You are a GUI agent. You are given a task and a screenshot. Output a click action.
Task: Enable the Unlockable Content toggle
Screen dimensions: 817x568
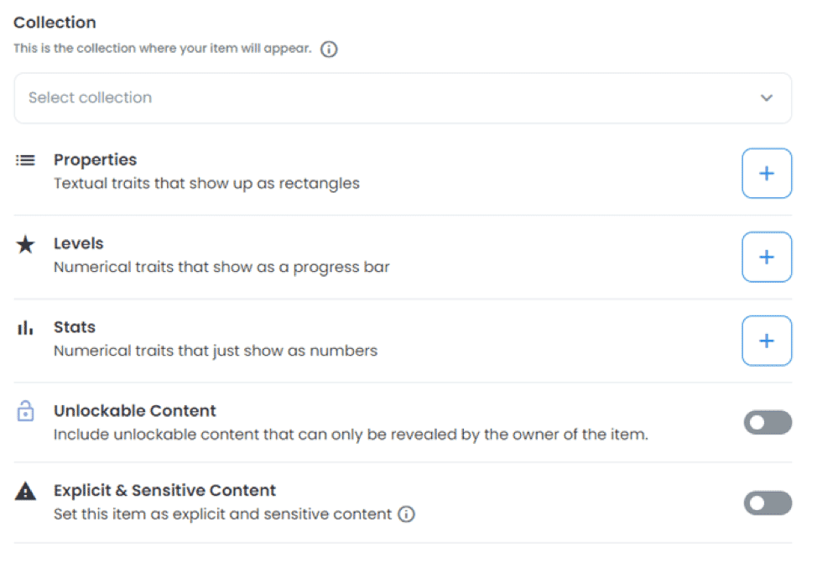tap(767, 423)
